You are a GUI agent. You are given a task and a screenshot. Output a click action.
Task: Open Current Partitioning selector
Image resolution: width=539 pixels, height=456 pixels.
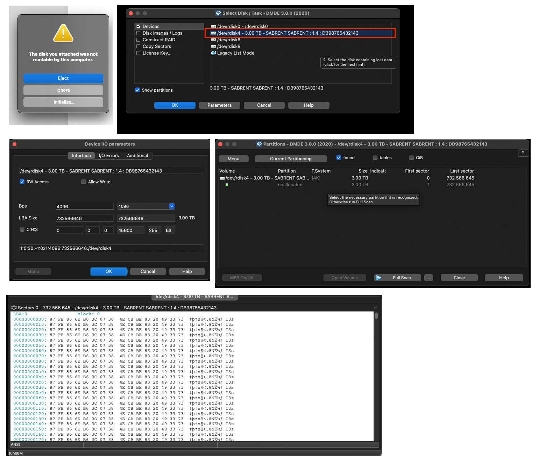(291, 159)
